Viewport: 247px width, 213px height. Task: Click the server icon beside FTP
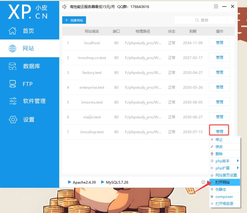(x=12, y=84)
